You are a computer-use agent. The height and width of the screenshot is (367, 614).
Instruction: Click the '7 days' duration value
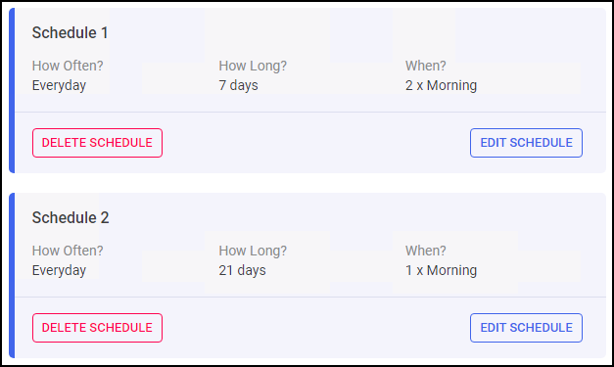point(238,85)
